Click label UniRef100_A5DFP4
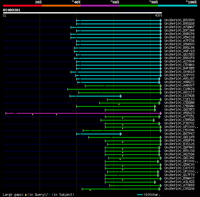 [x=179, y=141]
